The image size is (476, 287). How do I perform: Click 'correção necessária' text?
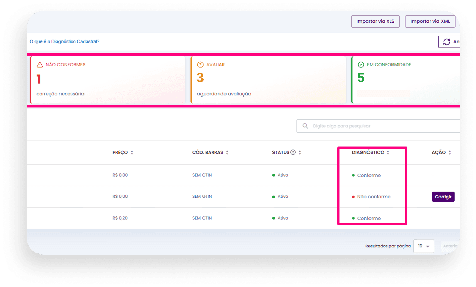tap(60, 94)
